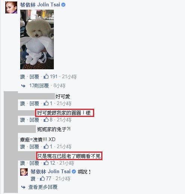Click 讚 under Jolin's 胡說 reply
Image resolution: width=185 pixels, height=194 pixels.
tap(33, 179)
